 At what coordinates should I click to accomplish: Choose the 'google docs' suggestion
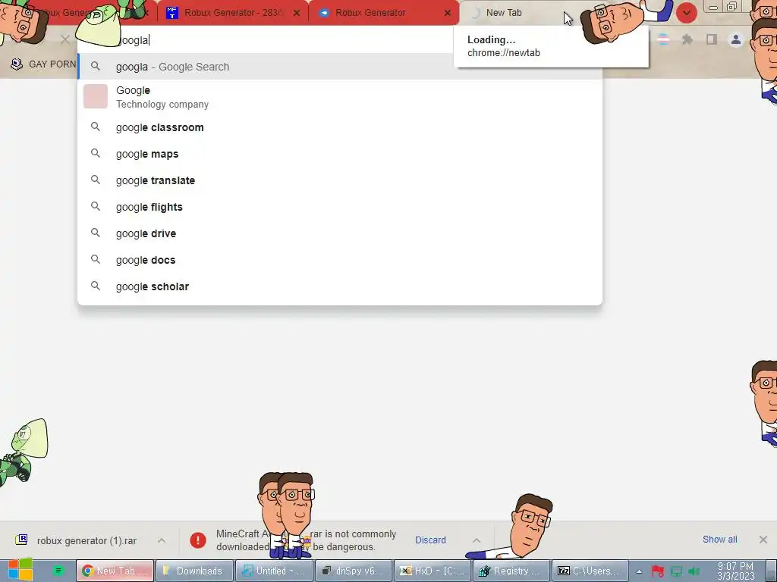coord(340,260)
